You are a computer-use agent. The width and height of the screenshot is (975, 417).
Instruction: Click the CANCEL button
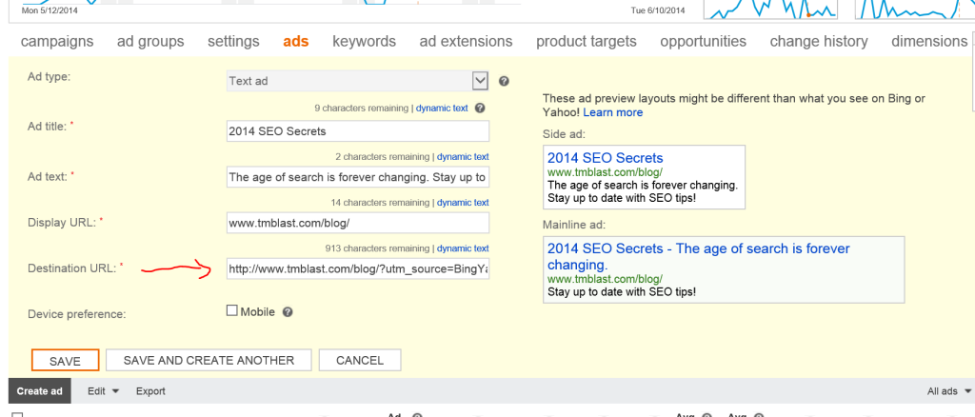coord(360,361)
